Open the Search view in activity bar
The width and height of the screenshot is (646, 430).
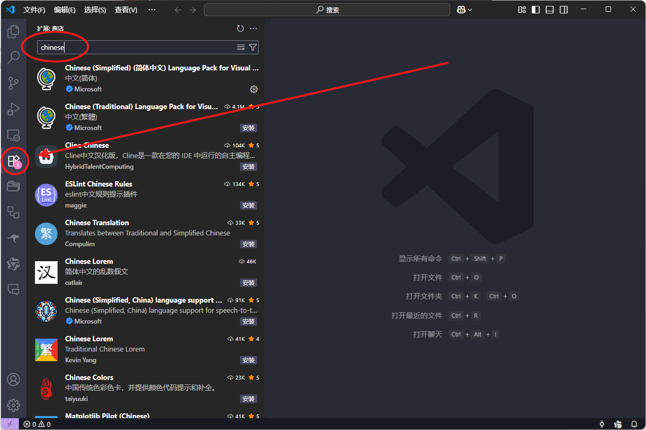coord(13,57)
